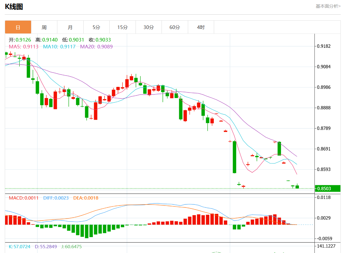Viewport: 353px width, 253px height.
Task: Open the 月 monthly chart tab
Action: pos(70,27)
